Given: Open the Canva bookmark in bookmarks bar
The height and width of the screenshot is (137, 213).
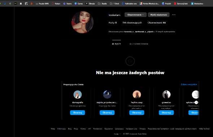Looking at the screenshot, I should [79, 4].
